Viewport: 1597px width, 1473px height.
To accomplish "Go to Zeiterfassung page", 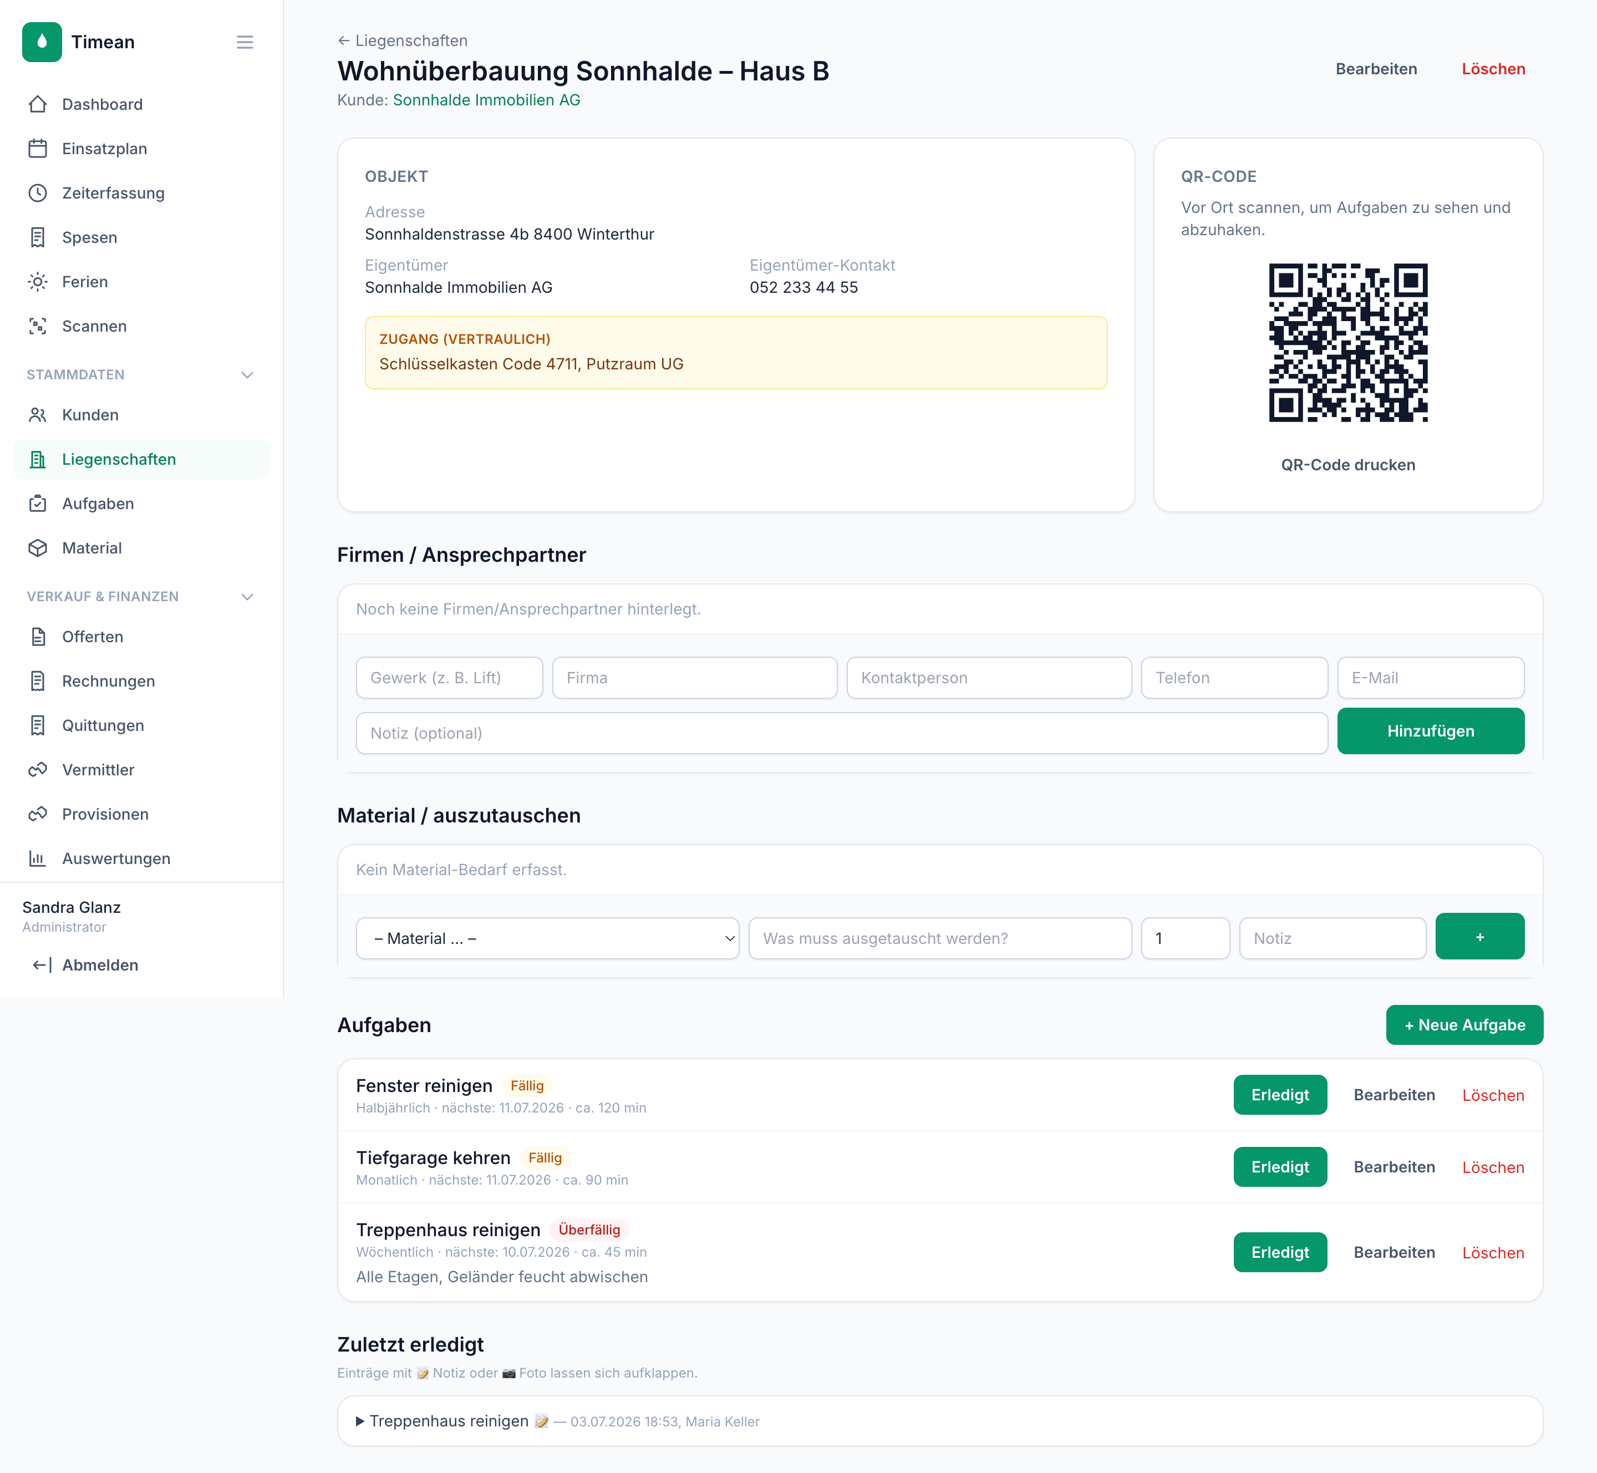I will pyautogui.click(x=141, y=193).
